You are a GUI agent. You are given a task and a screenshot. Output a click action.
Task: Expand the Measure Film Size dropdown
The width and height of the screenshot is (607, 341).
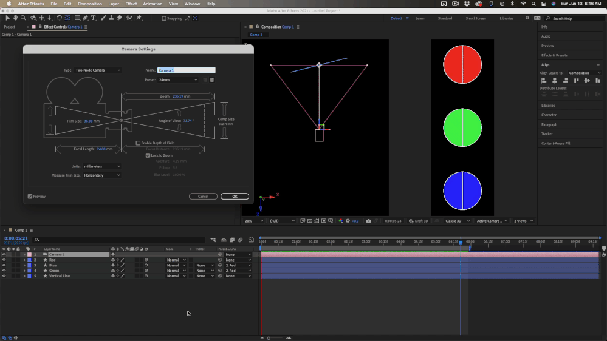pyautogui.click(x=101, y=175)
